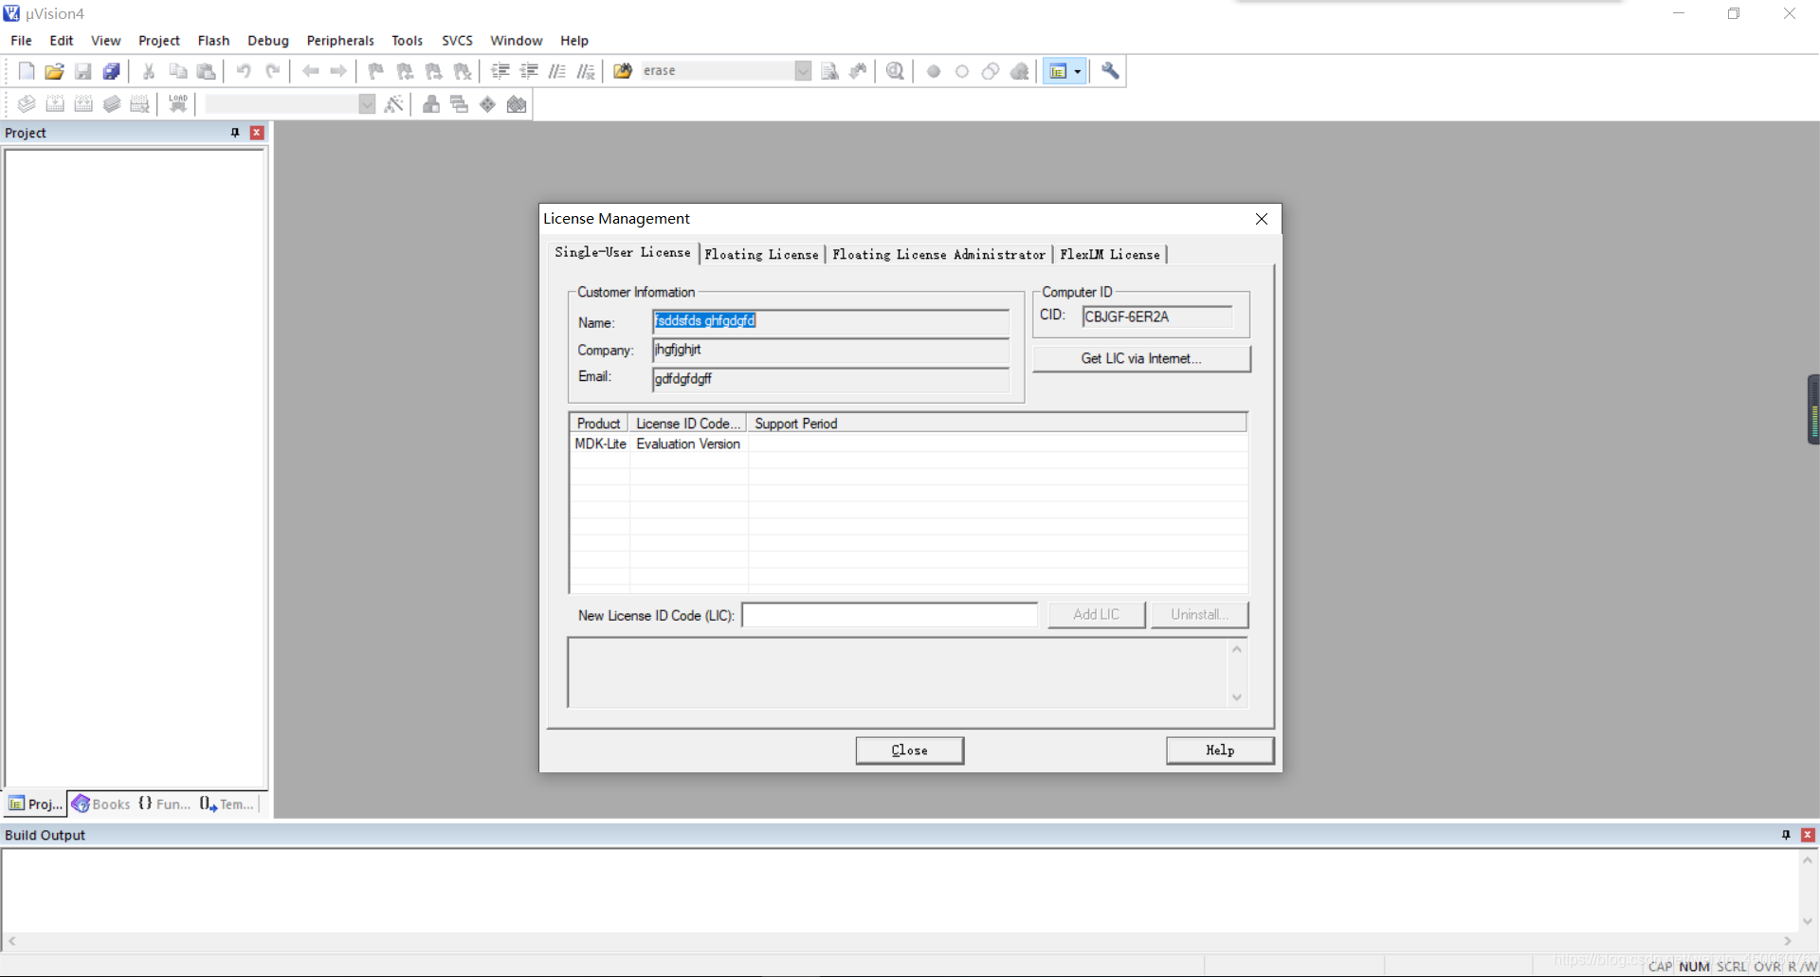The image size is (1820, 977).
Task: Manage Run-Time Environment diamond icon
Action: click(x=487, y=104)
